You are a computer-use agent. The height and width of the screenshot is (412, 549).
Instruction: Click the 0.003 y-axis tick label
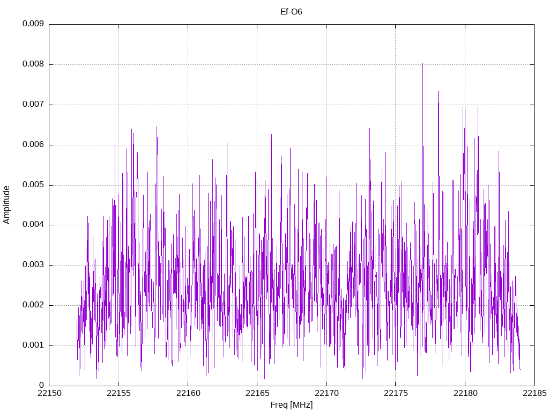[x=33, y=265]
